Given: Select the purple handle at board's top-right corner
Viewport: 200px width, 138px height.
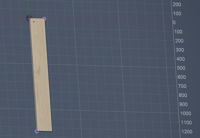Looking at the screenshot, I should pos(44,19).
